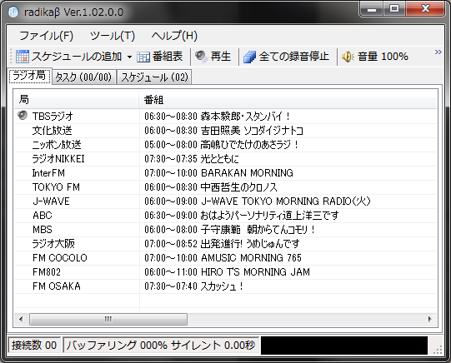Sort by the 局 column header
Viewport: 451px width, 363px height.
coord(77,100)
